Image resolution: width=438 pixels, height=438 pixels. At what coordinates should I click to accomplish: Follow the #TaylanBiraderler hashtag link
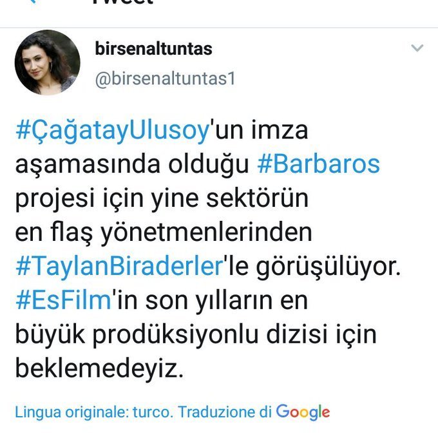[x=119, y=266]
